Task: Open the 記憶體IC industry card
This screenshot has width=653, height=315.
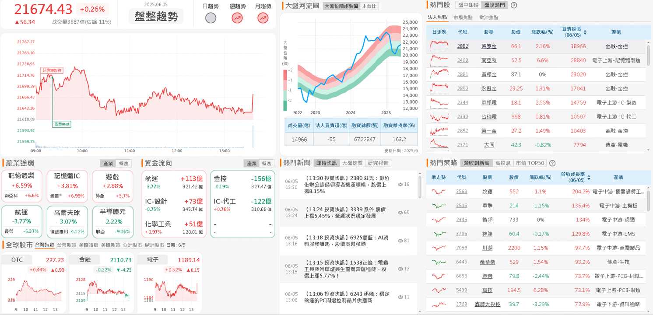Action: (67, 186)
